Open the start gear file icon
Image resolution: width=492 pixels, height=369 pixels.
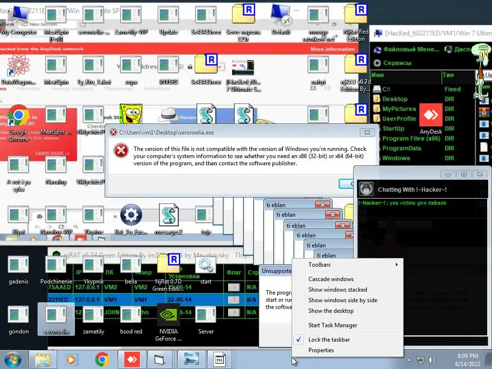[206, 270]
